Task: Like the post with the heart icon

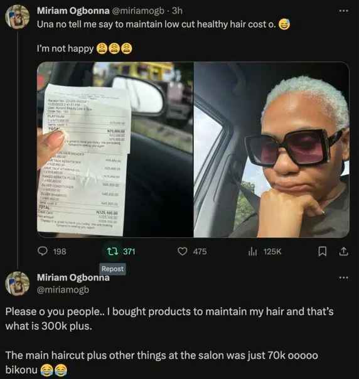Action: [x=182, y=252]
